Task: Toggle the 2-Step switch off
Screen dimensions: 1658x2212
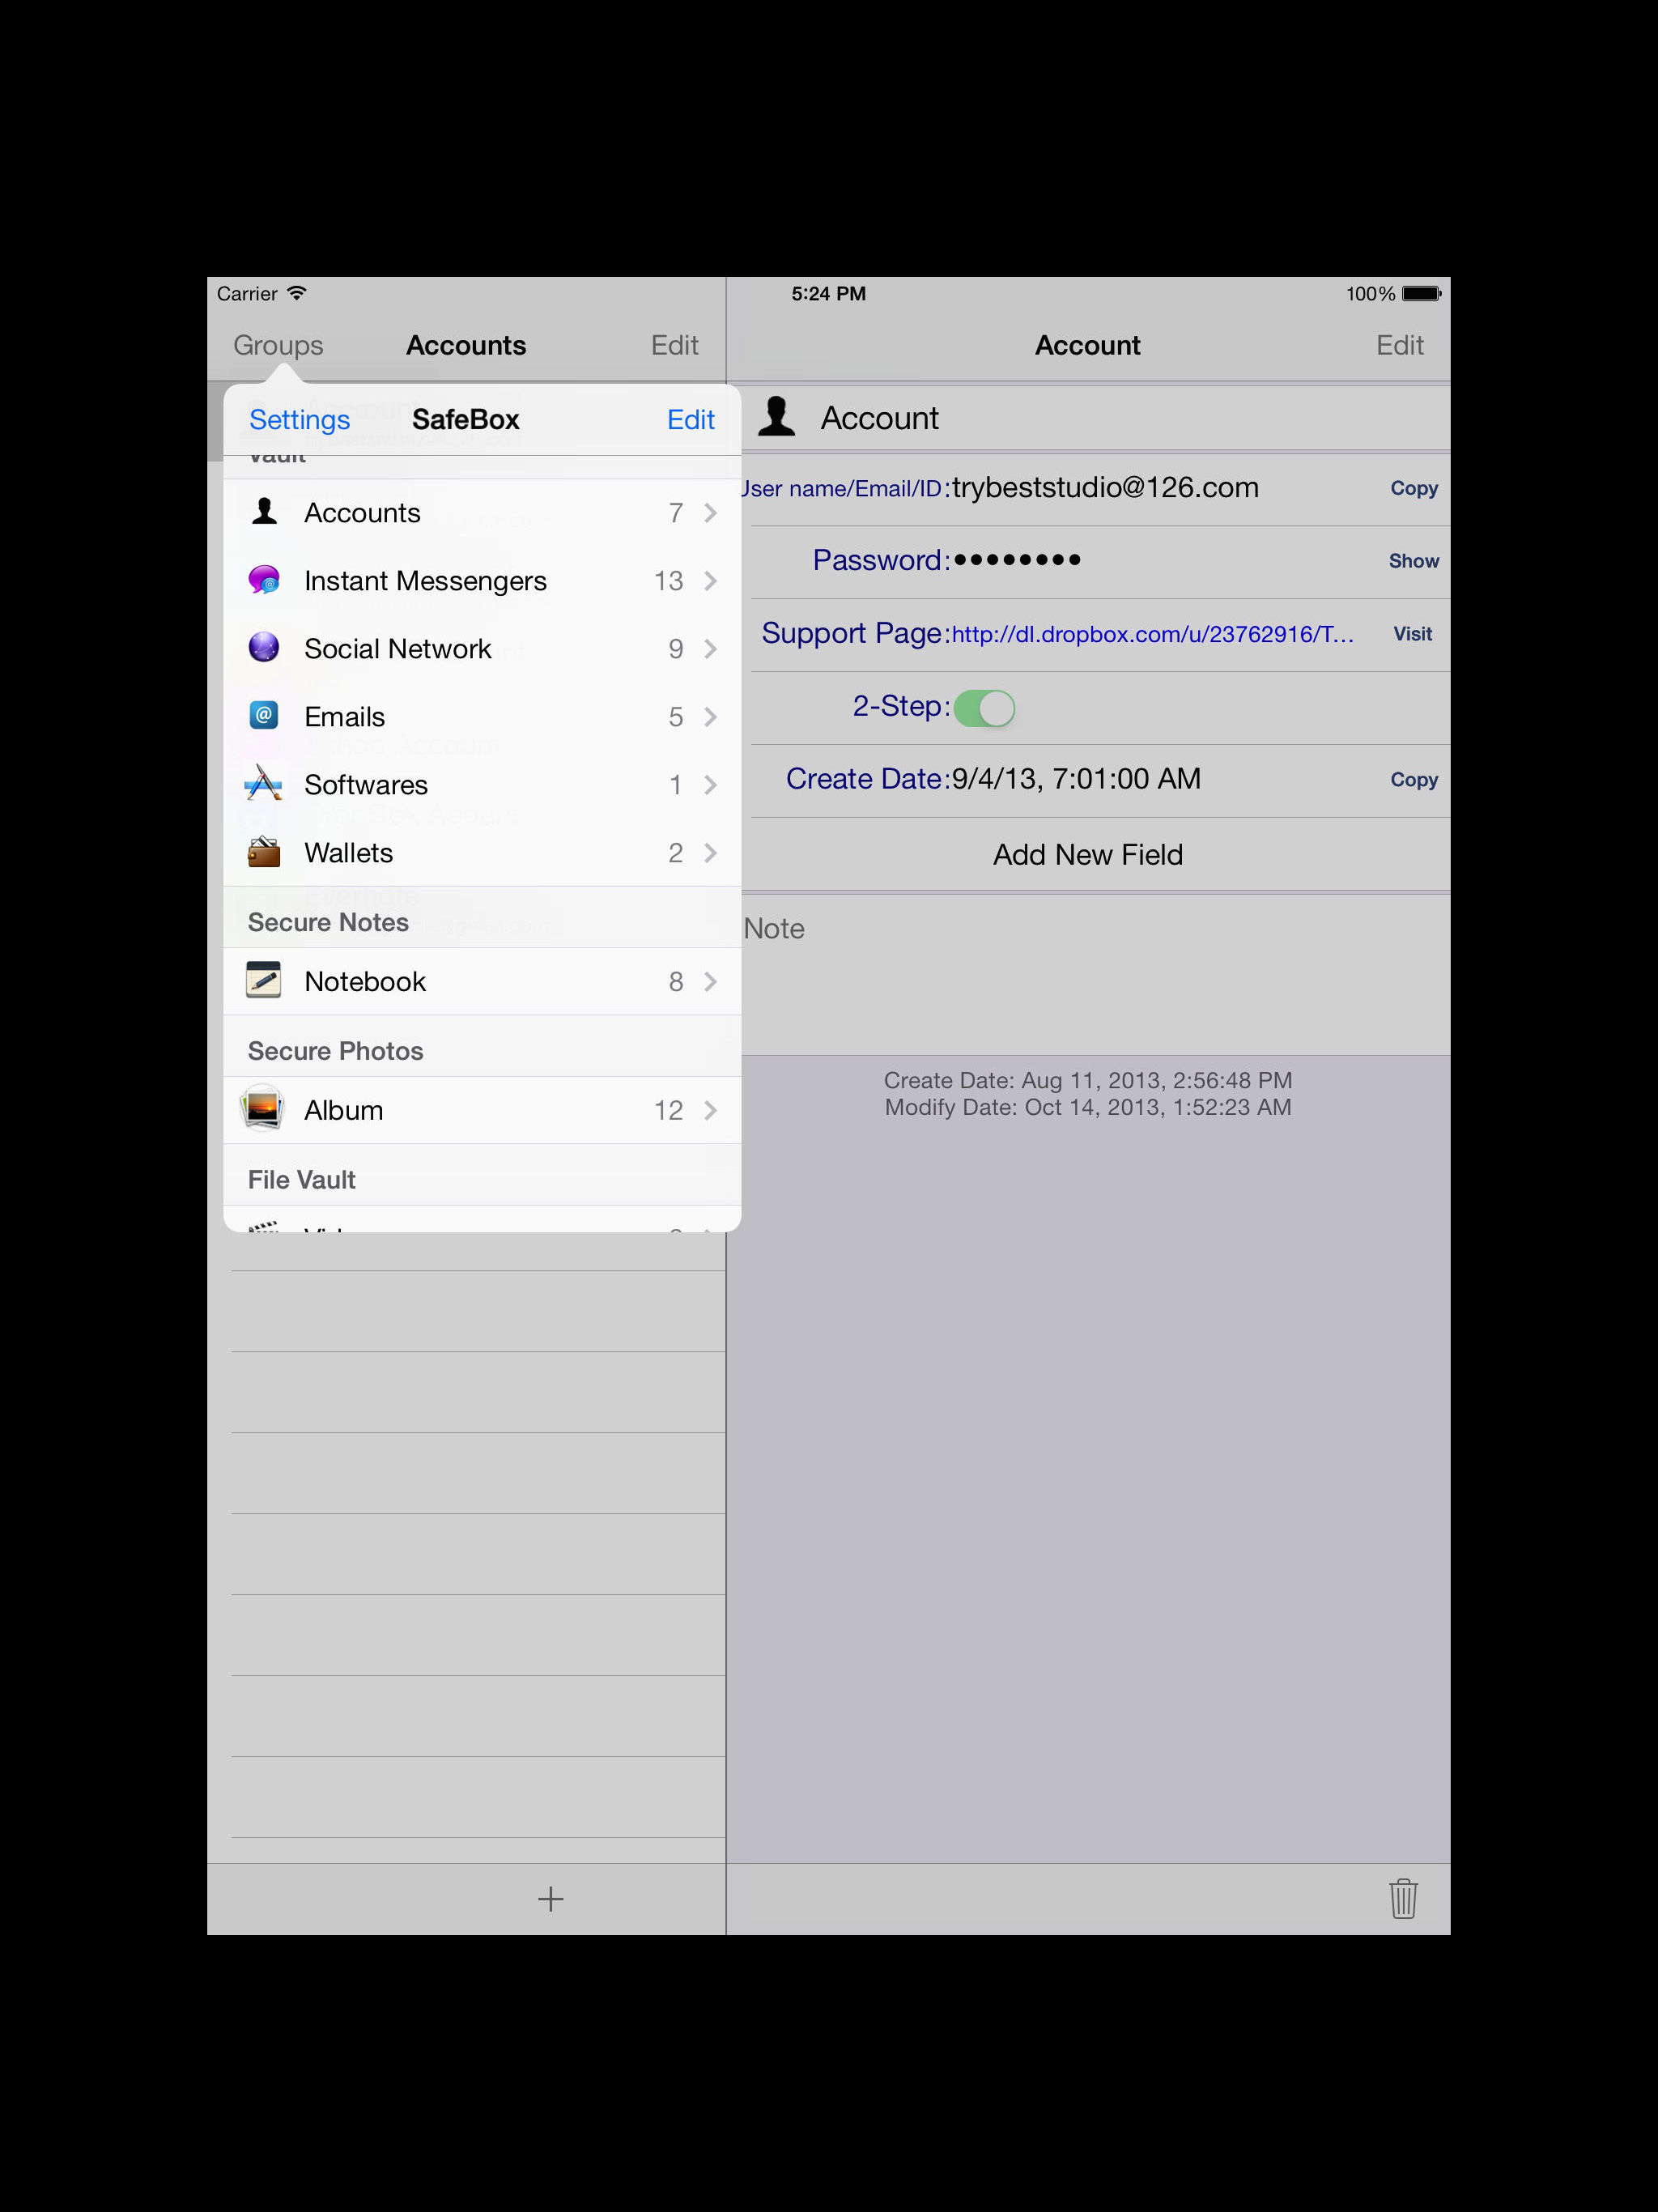Action: [x=984, y=708]
